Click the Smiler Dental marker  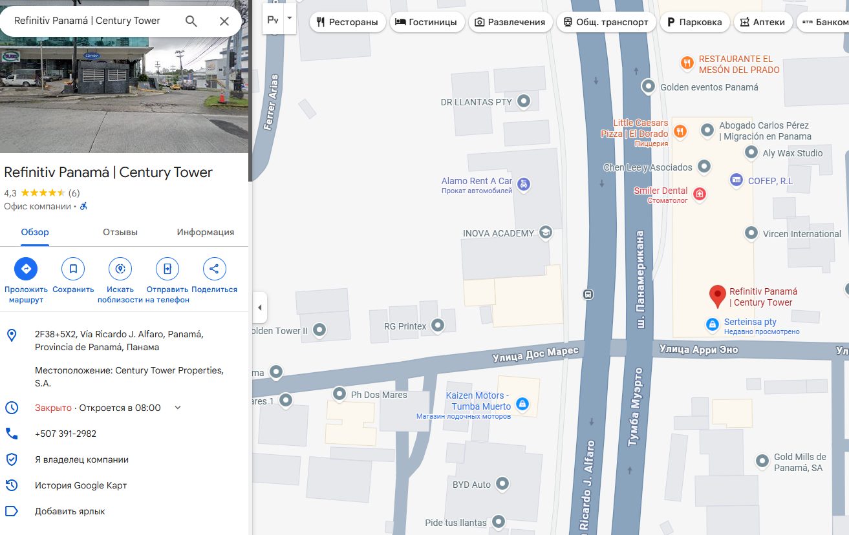[x=698, y=194]
